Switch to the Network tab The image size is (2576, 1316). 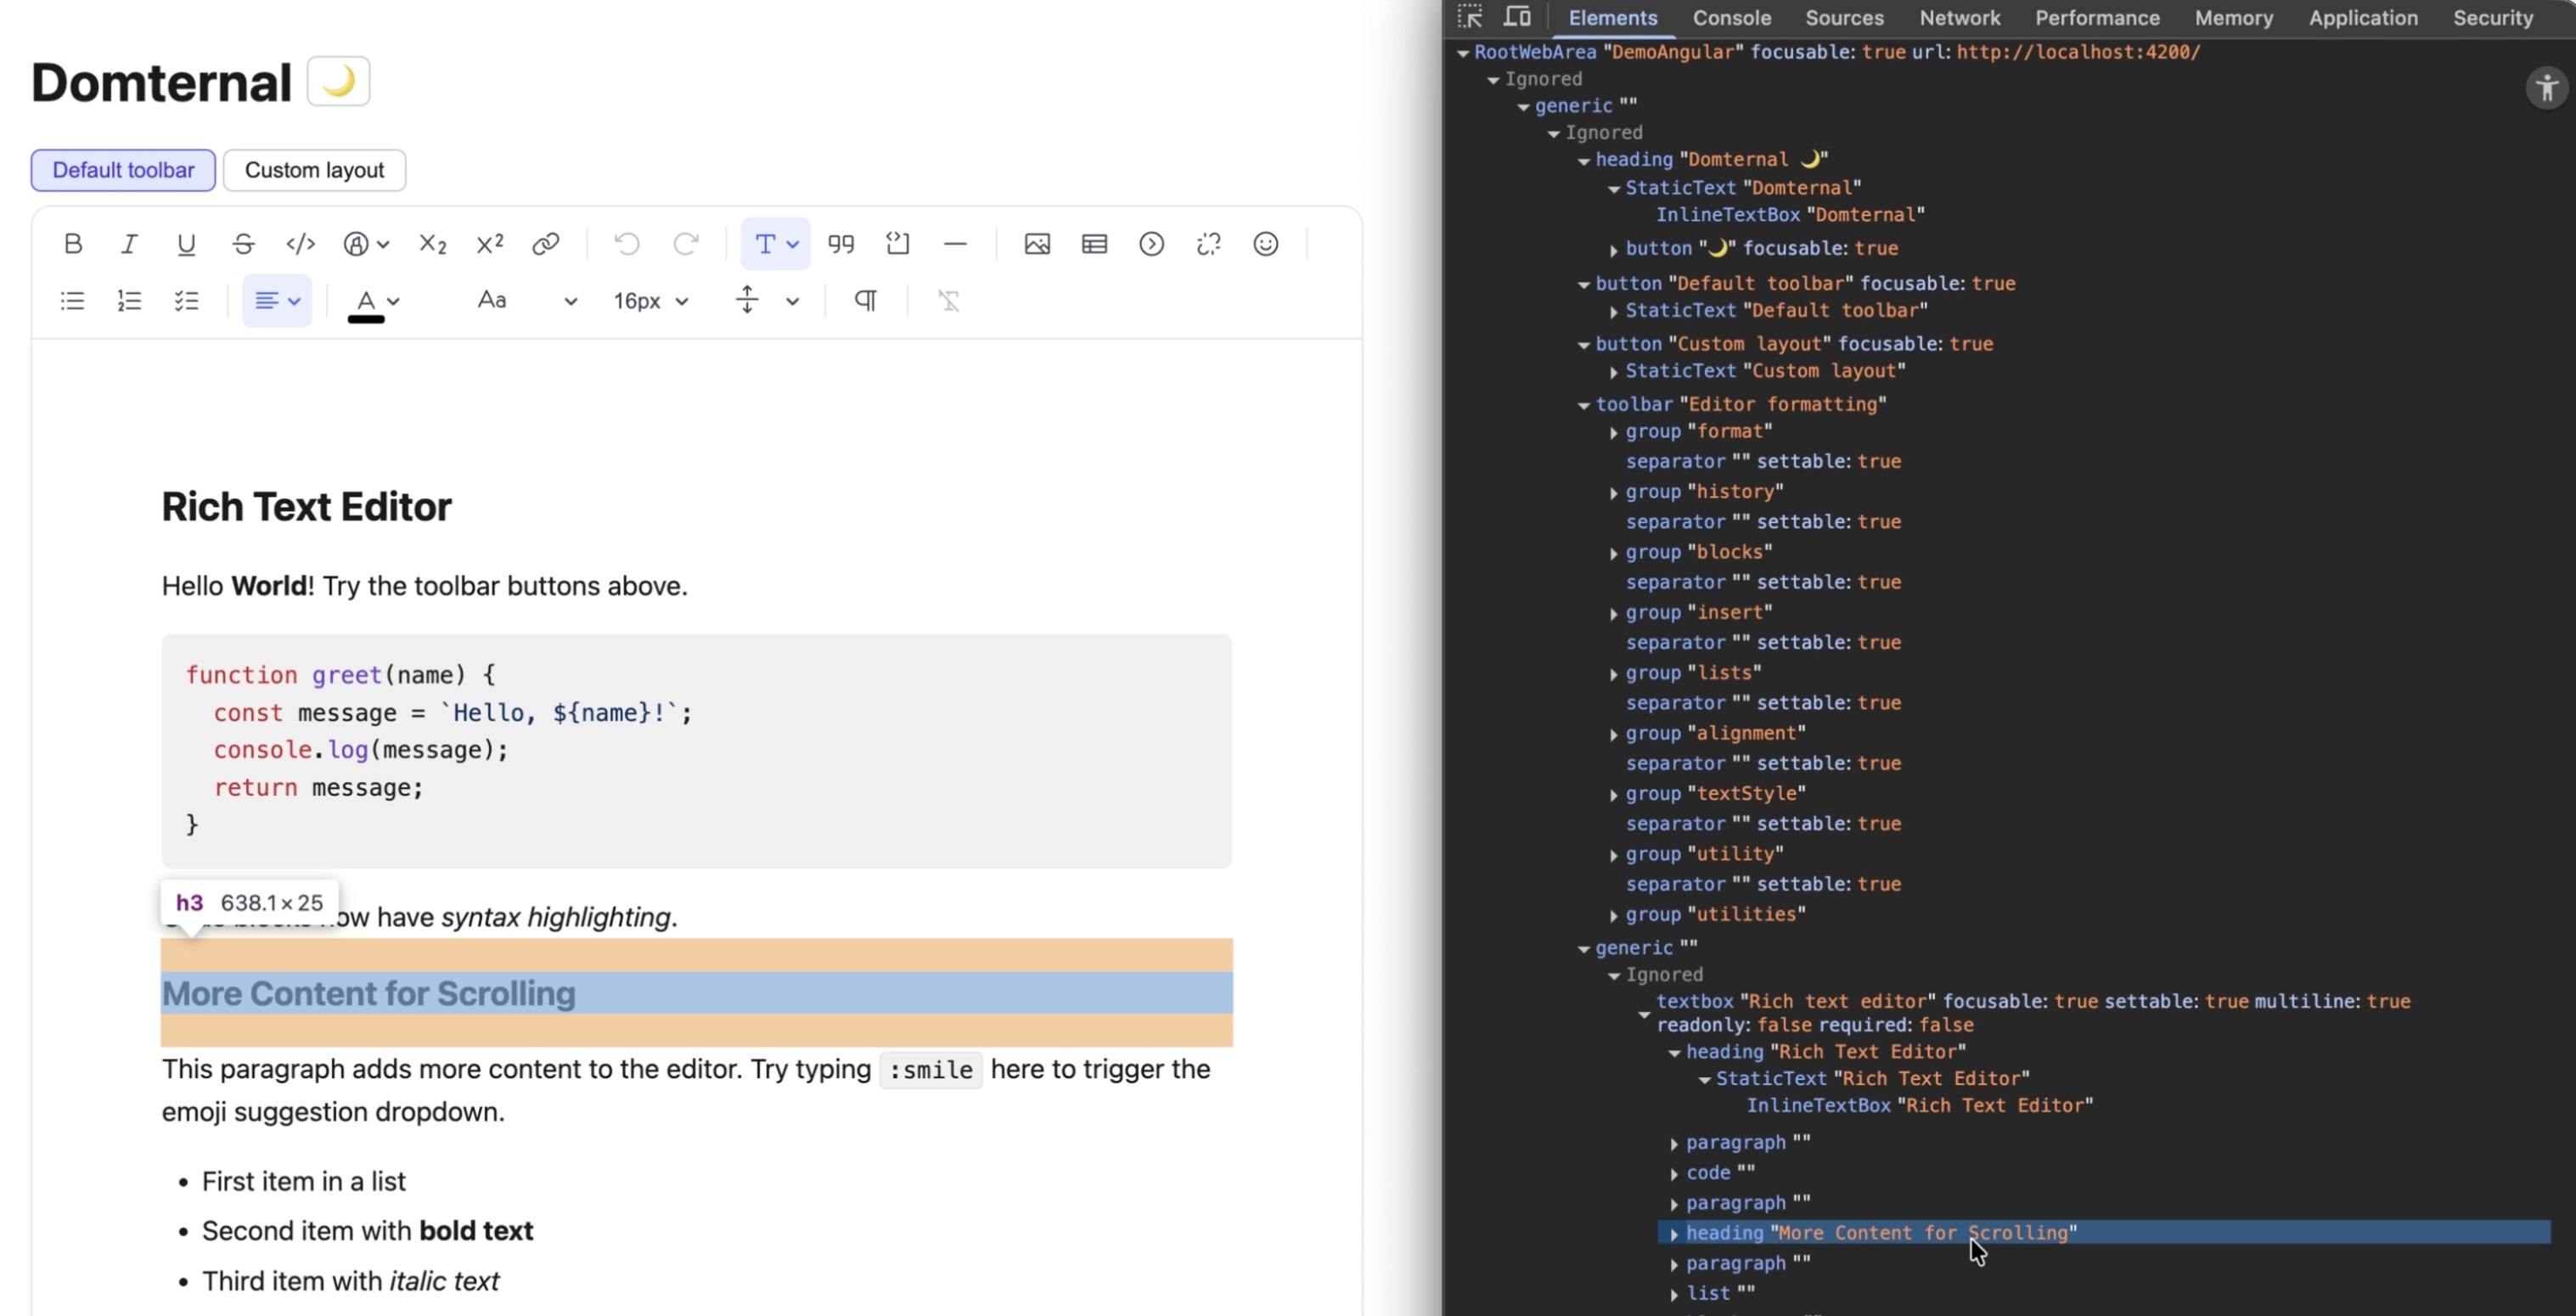1959,18
